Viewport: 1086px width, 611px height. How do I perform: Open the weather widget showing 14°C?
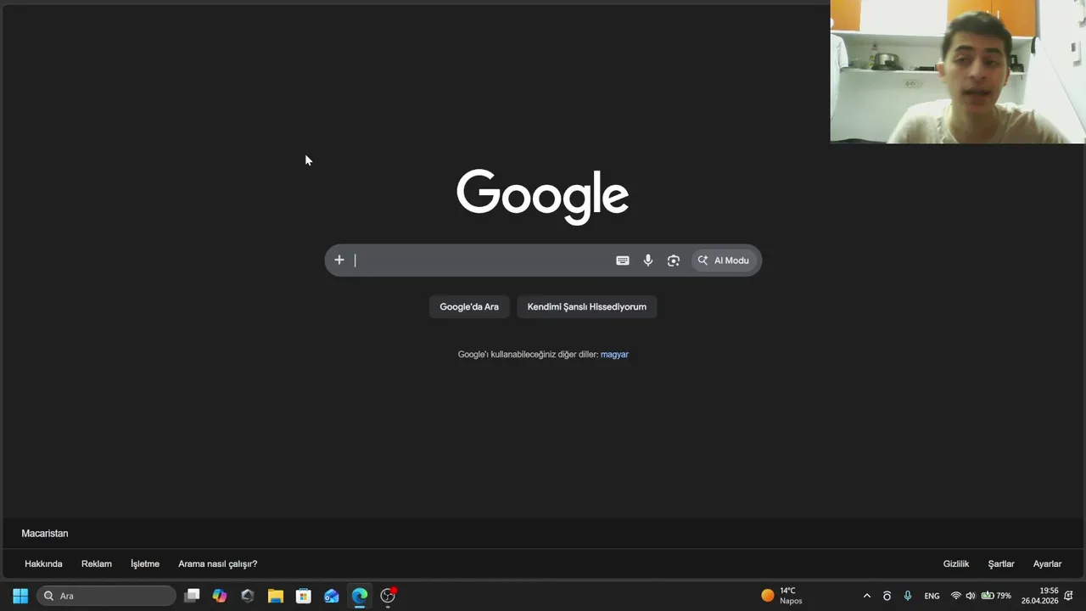(x=782, y=596)
